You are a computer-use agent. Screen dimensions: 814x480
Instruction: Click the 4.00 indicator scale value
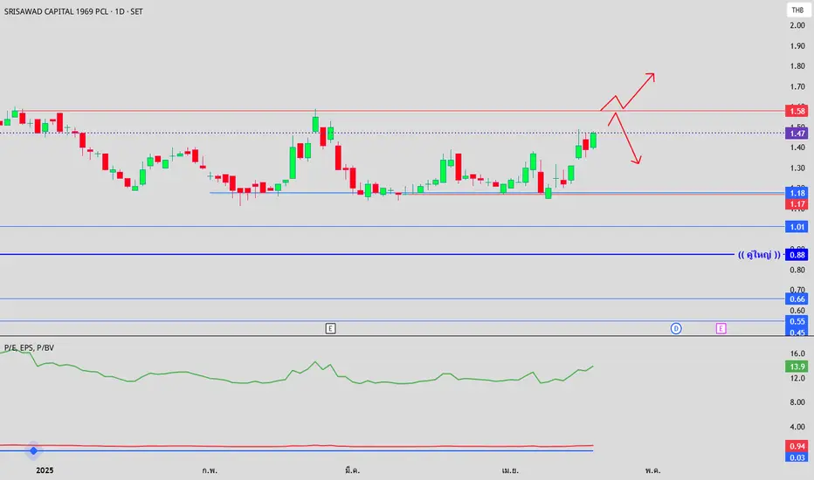[797, 427]
